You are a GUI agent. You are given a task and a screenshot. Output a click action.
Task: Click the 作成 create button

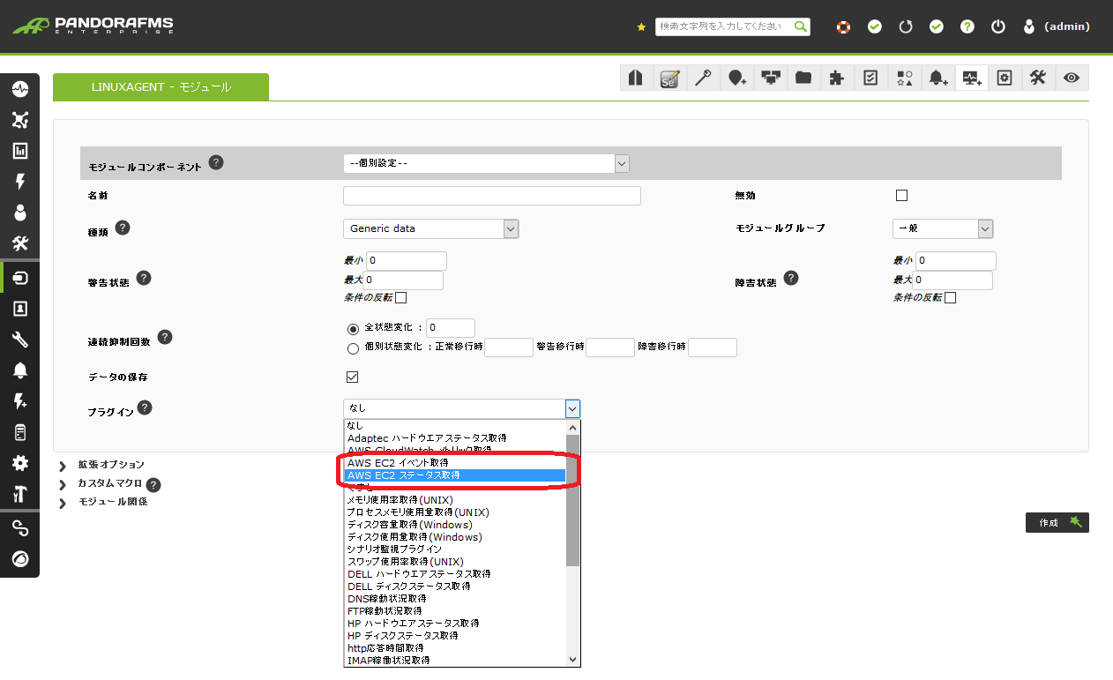pyautogui.click(x=1057, y=522)
